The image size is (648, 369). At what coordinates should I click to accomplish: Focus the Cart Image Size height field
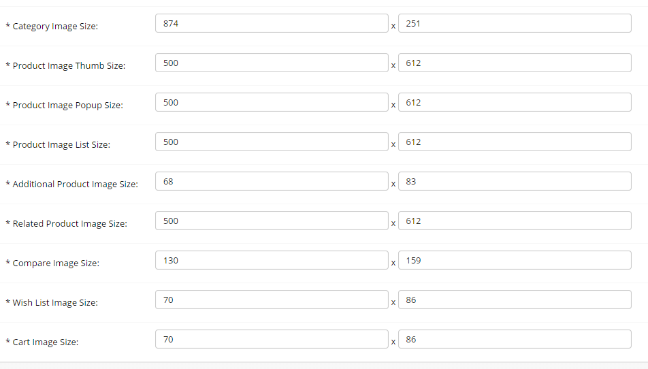tap(515, 340)
